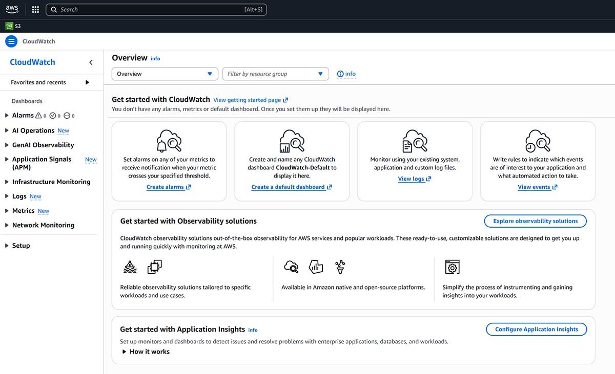This screenshot has height=374, width=615.
Task: Click the New badge beside Logs
Action: (35, 196)
